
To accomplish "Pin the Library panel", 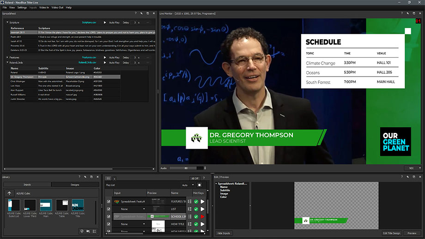I will pos(85,177).
